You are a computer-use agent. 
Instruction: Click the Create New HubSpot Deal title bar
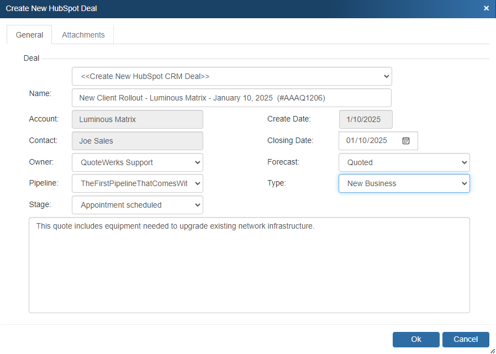221,8
